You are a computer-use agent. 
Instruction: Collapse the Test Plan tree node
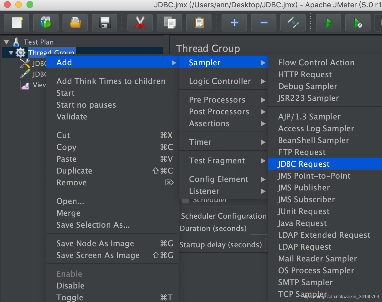[x=6, y=42]
